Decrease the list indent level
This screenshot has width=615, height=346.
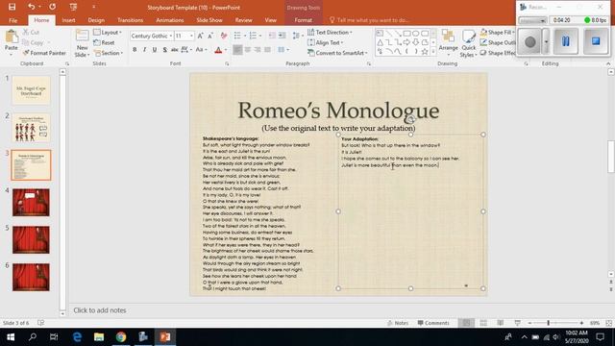coord(272,36)
